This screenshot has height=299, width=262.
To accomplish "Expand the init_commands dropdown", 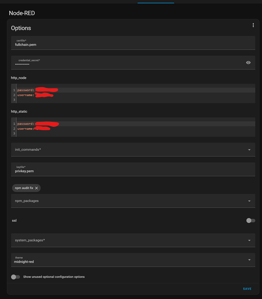I will tap(249, 150).
